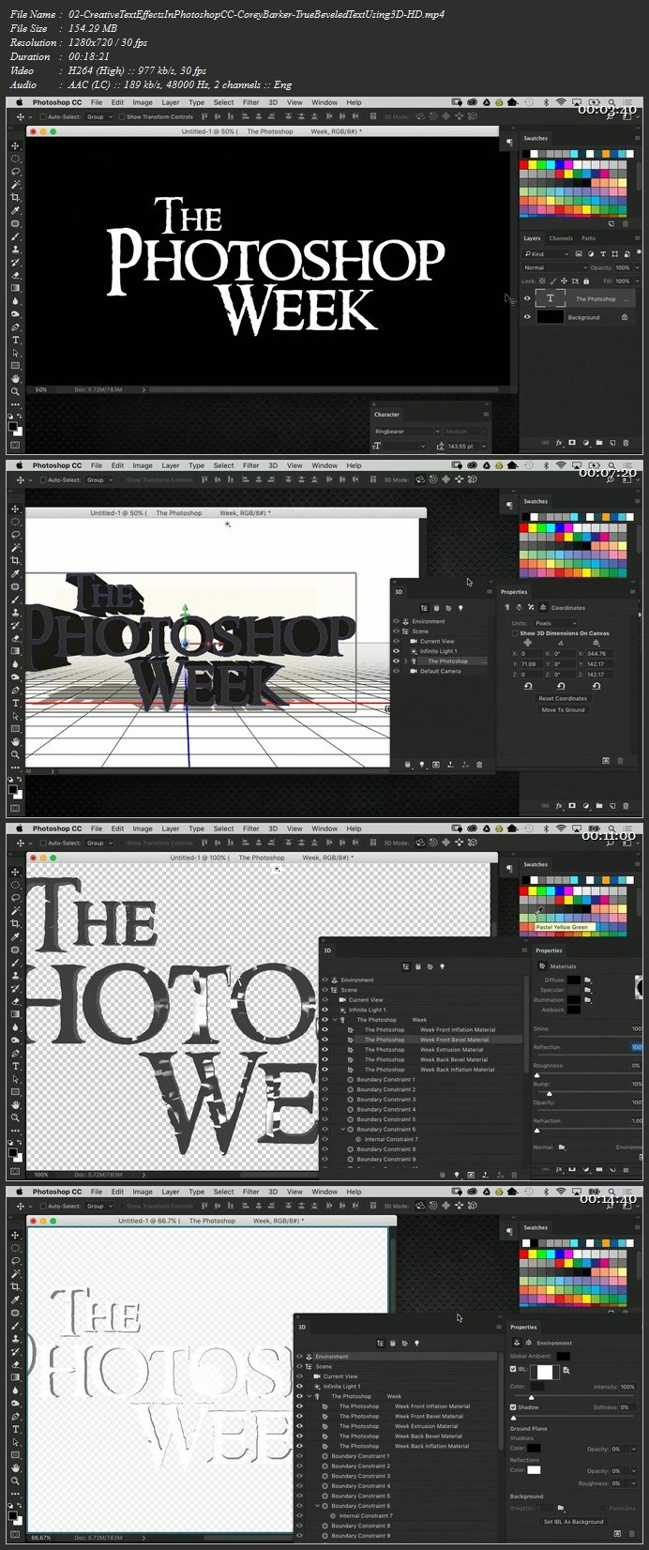Switch to the Channels tab
Viewport: 649px width, 1550px height.
[x=561, y=238]
